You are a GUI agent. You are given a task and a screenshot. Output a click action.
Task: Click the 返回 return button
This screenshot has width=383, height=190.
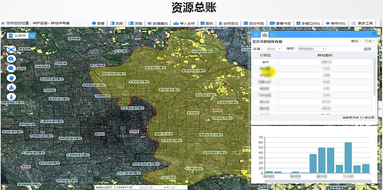pos(368,49)
